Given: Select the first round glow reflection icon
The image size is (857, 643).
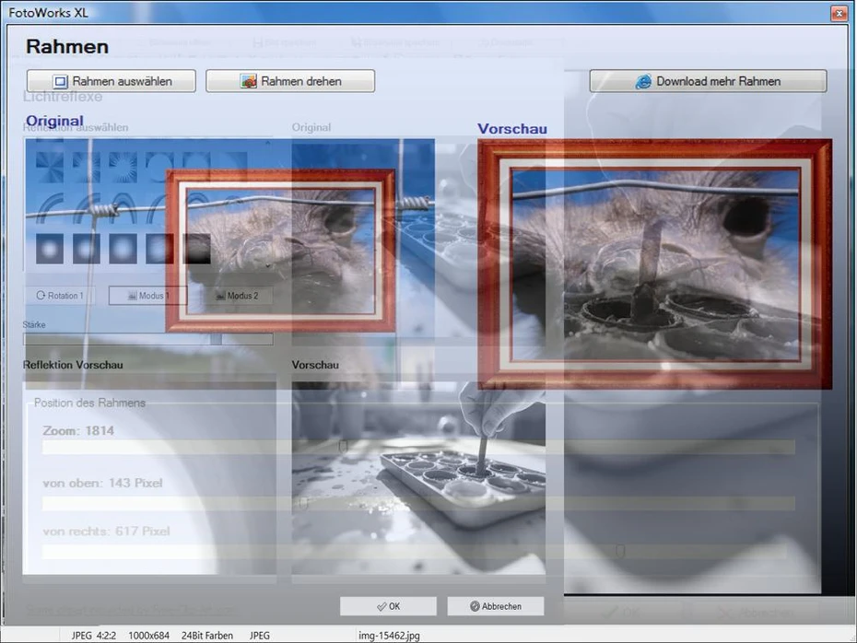Looking at the screenshot, I should point(50,248).
